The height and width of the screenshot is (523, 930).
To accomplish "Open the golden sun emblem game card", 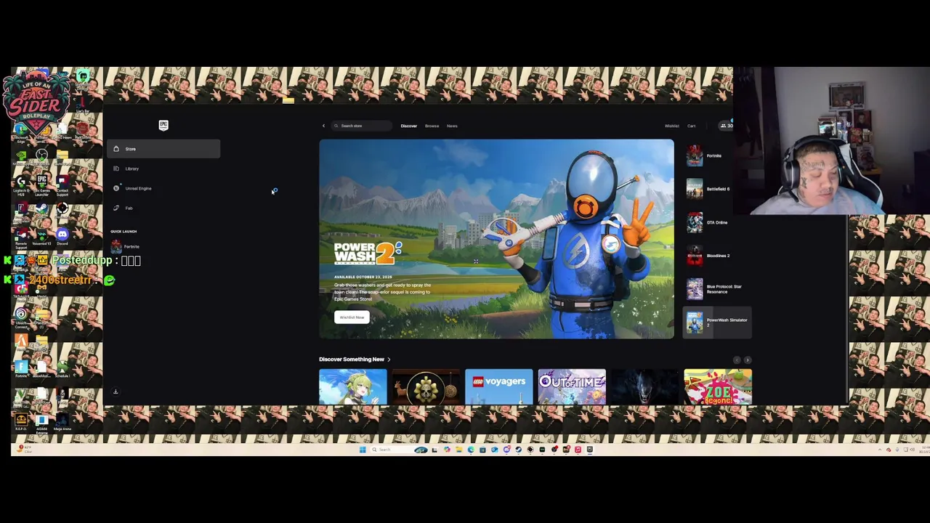I will tap(426, 386).
